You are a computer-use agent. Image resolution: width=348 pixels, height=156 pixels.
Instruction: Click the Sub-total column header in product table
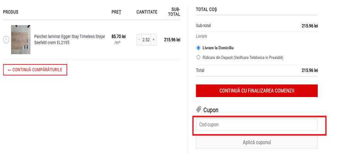[x=176, y=12]
